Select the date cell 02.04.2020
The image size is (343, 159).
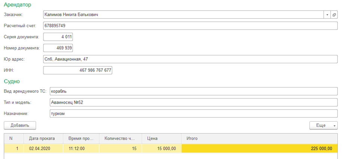(x=43, y=149)
